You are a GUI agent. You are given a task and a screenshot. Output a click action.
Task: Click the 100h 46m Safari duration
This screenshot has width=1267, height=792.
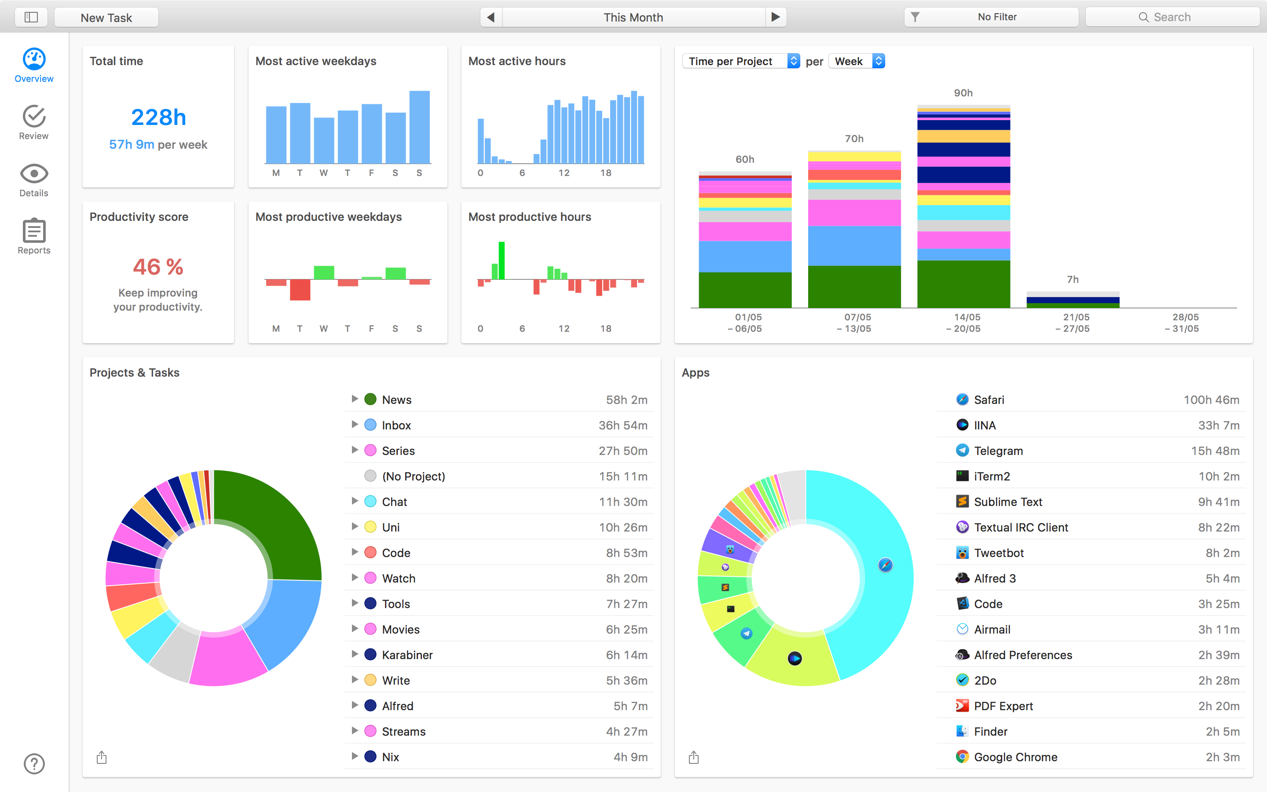[1212, 400]
